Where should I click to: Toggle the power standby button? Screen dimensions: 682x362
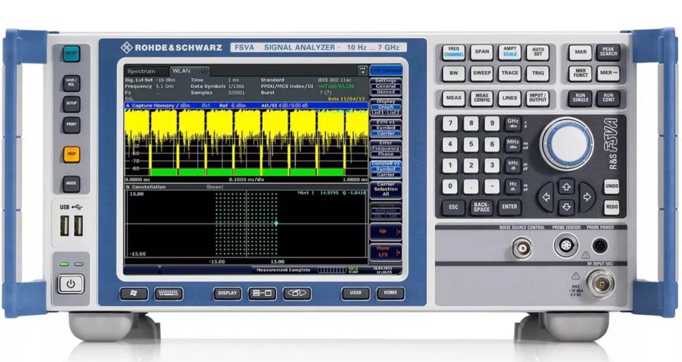(x=70, y=284)
